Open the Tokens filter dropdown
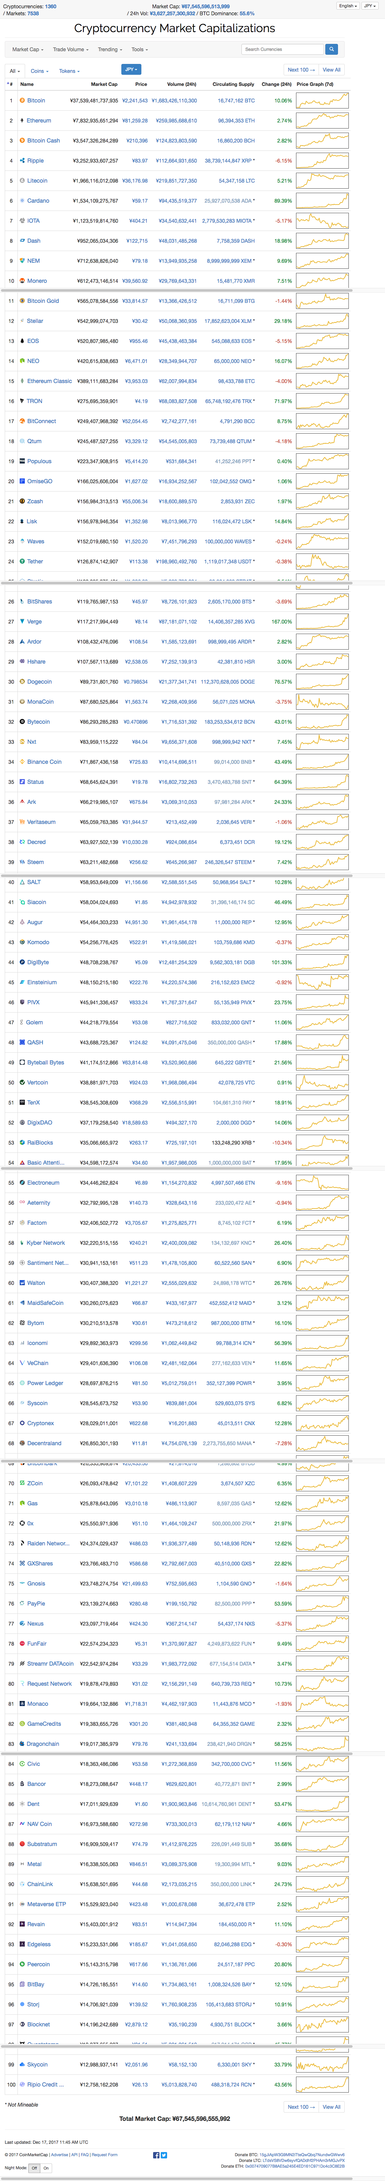The width and height of the screenshot is (385, 2181). coord(69,71)
